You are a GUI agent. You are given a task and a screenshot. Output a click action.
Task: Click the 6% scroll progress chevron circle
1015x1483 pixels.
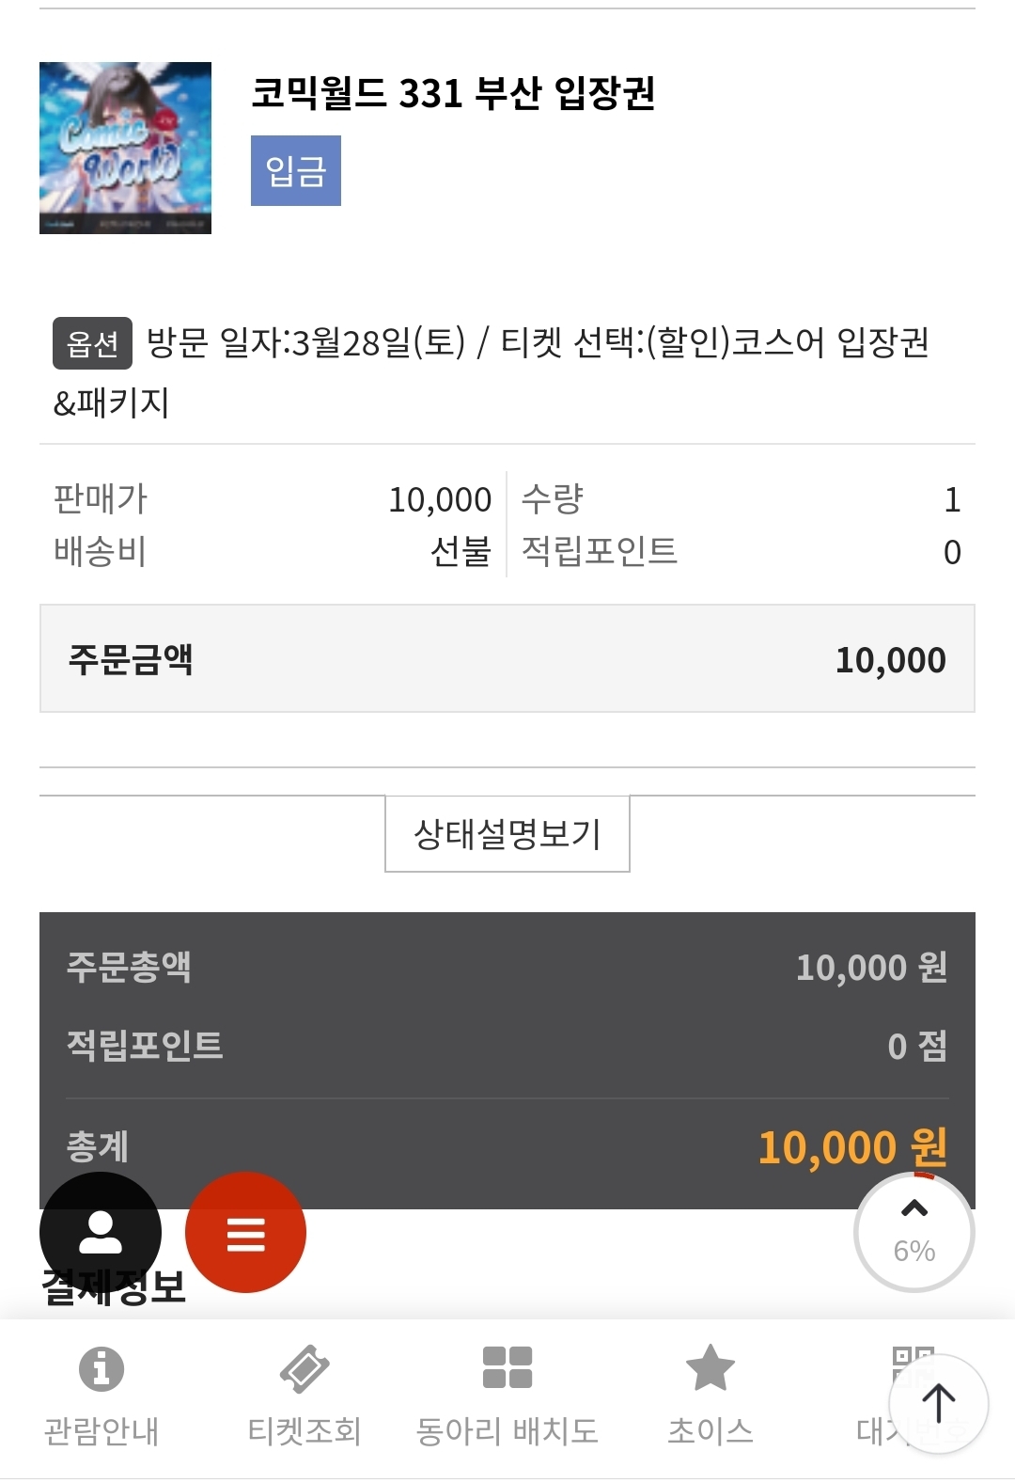click(x=913, y=1232)
